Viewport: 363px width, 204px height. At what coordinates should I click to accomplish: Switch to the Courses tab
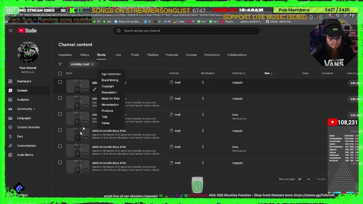191,55
